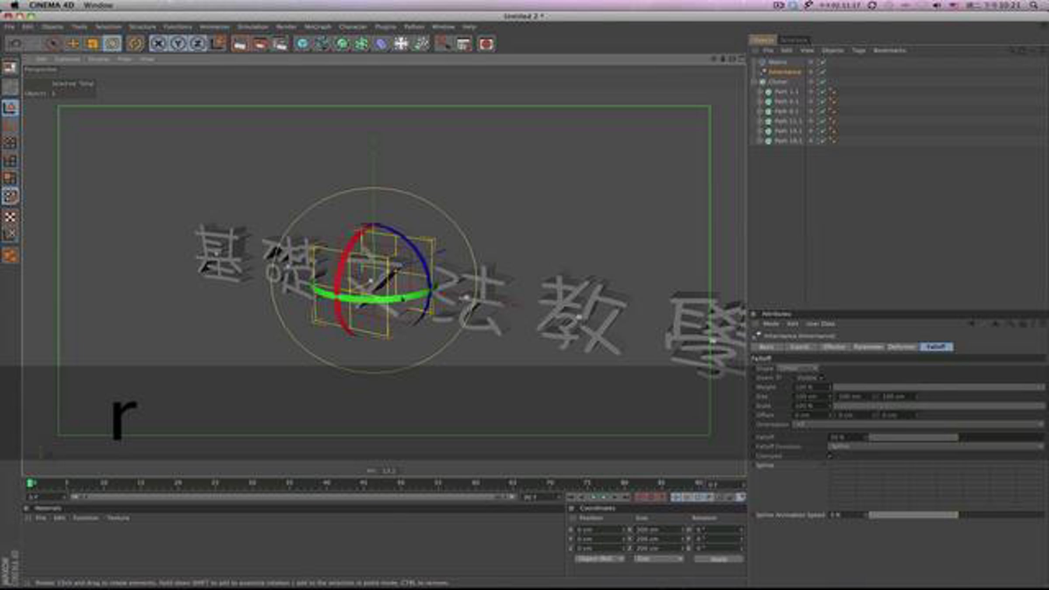The image size is (1049, 590).
Task: Click the Undo icon in the top toolbar
Action: [16, 44]
